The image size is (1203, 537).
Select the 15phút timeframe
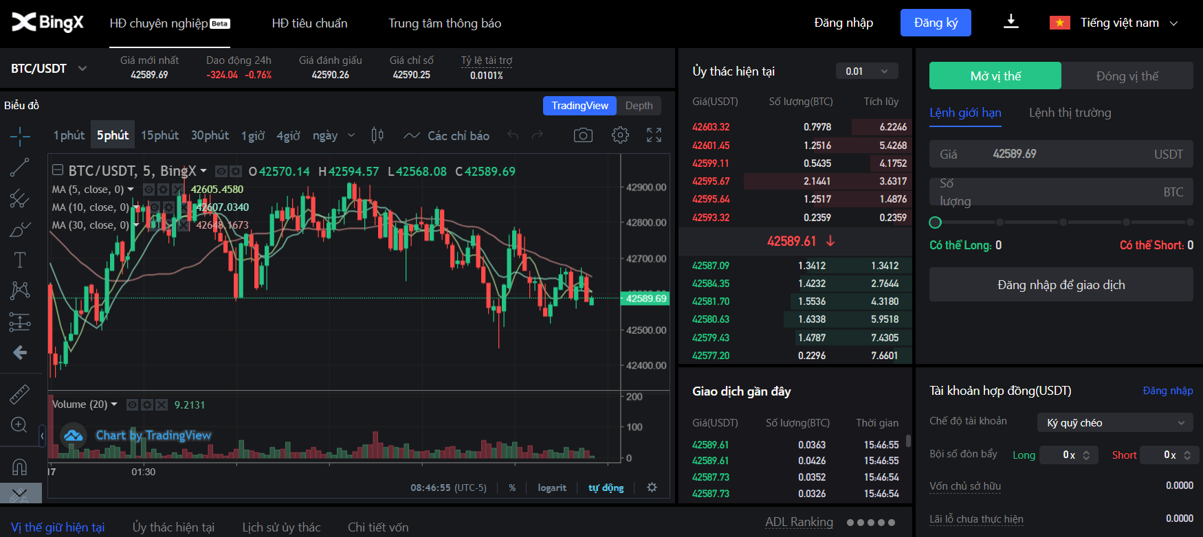point(159,135)
